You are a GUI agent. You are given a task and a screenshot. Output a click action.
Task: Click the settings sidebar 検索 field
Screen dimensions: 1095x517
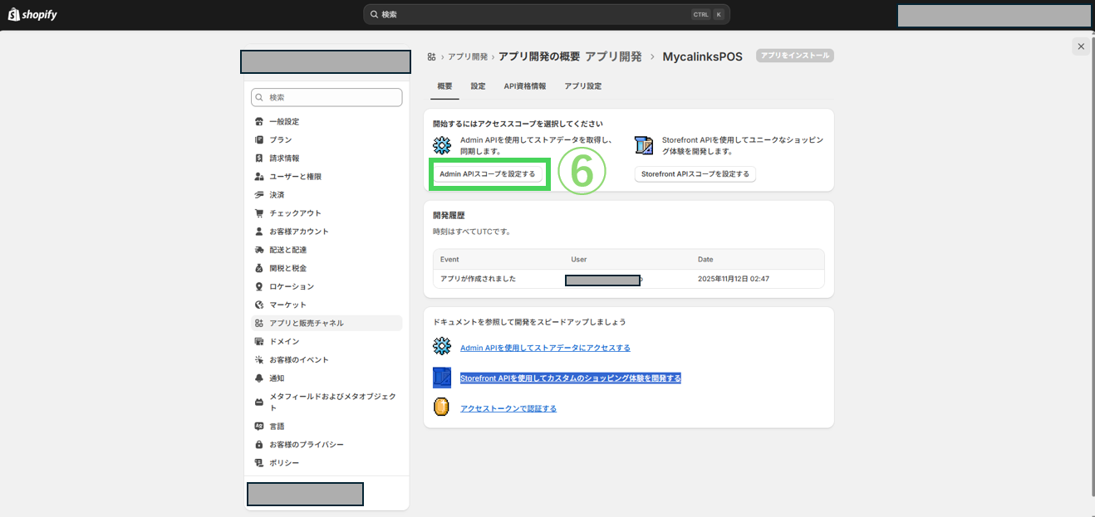[327, 97]
